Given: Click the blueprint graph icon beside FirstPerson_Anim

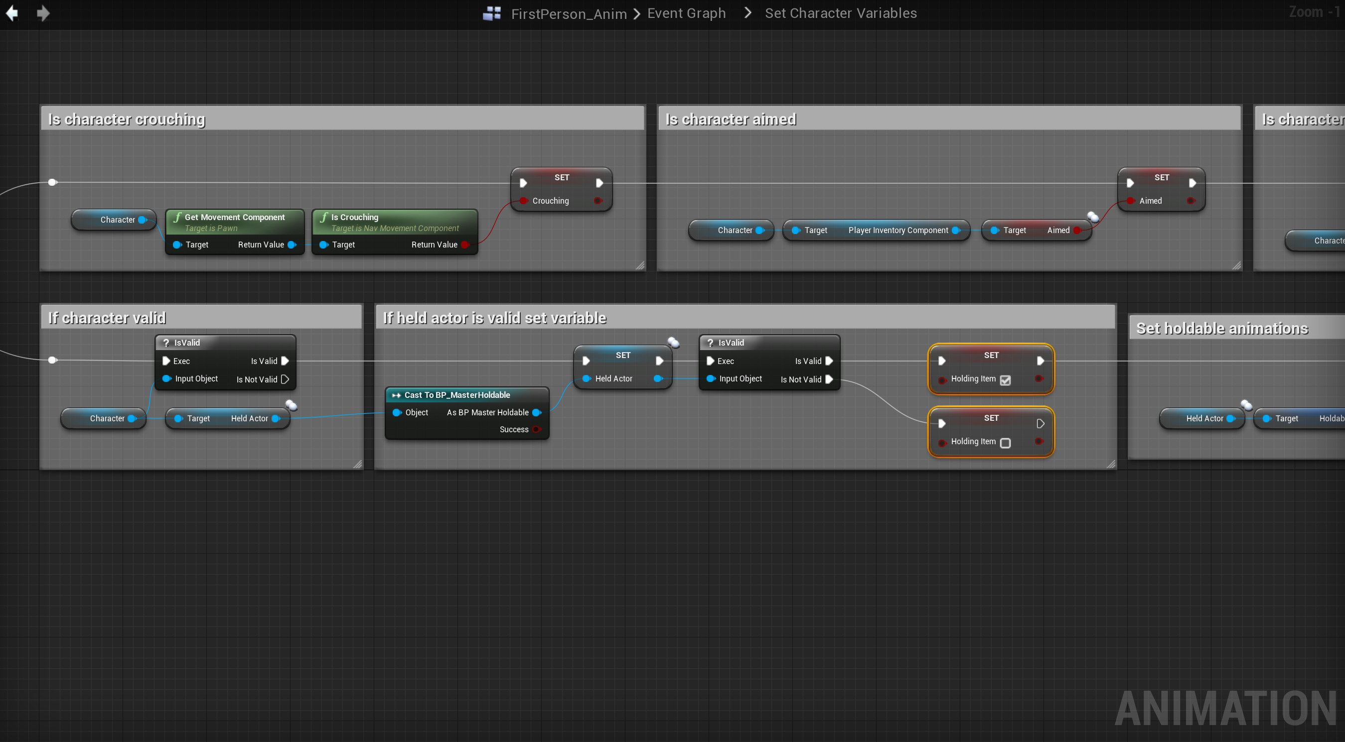Looking at the screenshot, I should point(491,13).
